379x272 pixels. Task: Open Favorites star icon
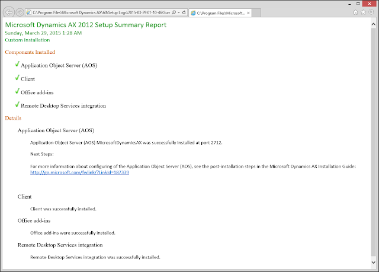coord(363,12)
